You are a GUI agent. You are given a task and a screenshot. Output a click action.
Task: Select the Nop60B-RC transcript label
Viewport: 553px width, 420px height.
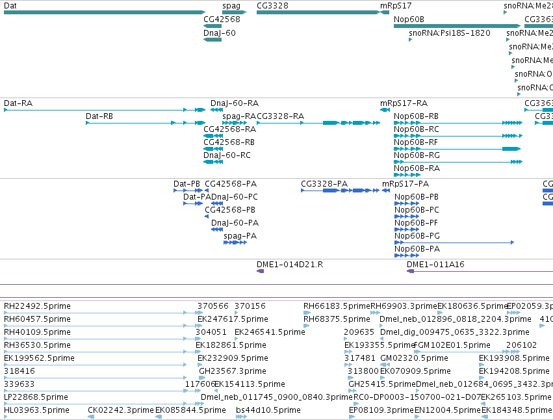tap(416, 129)
